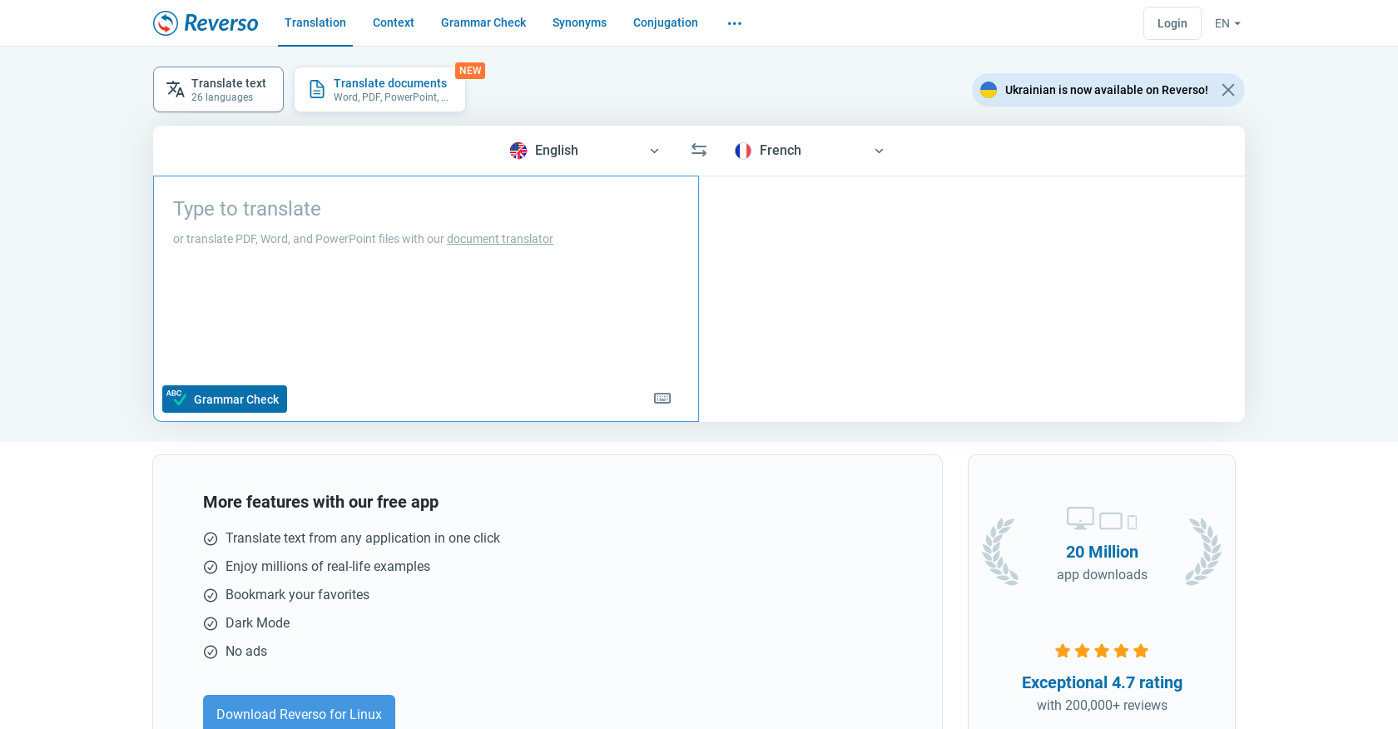The image size is (1398, 729).
Task: Click the Translate text language icon
Action: (176, 89)
